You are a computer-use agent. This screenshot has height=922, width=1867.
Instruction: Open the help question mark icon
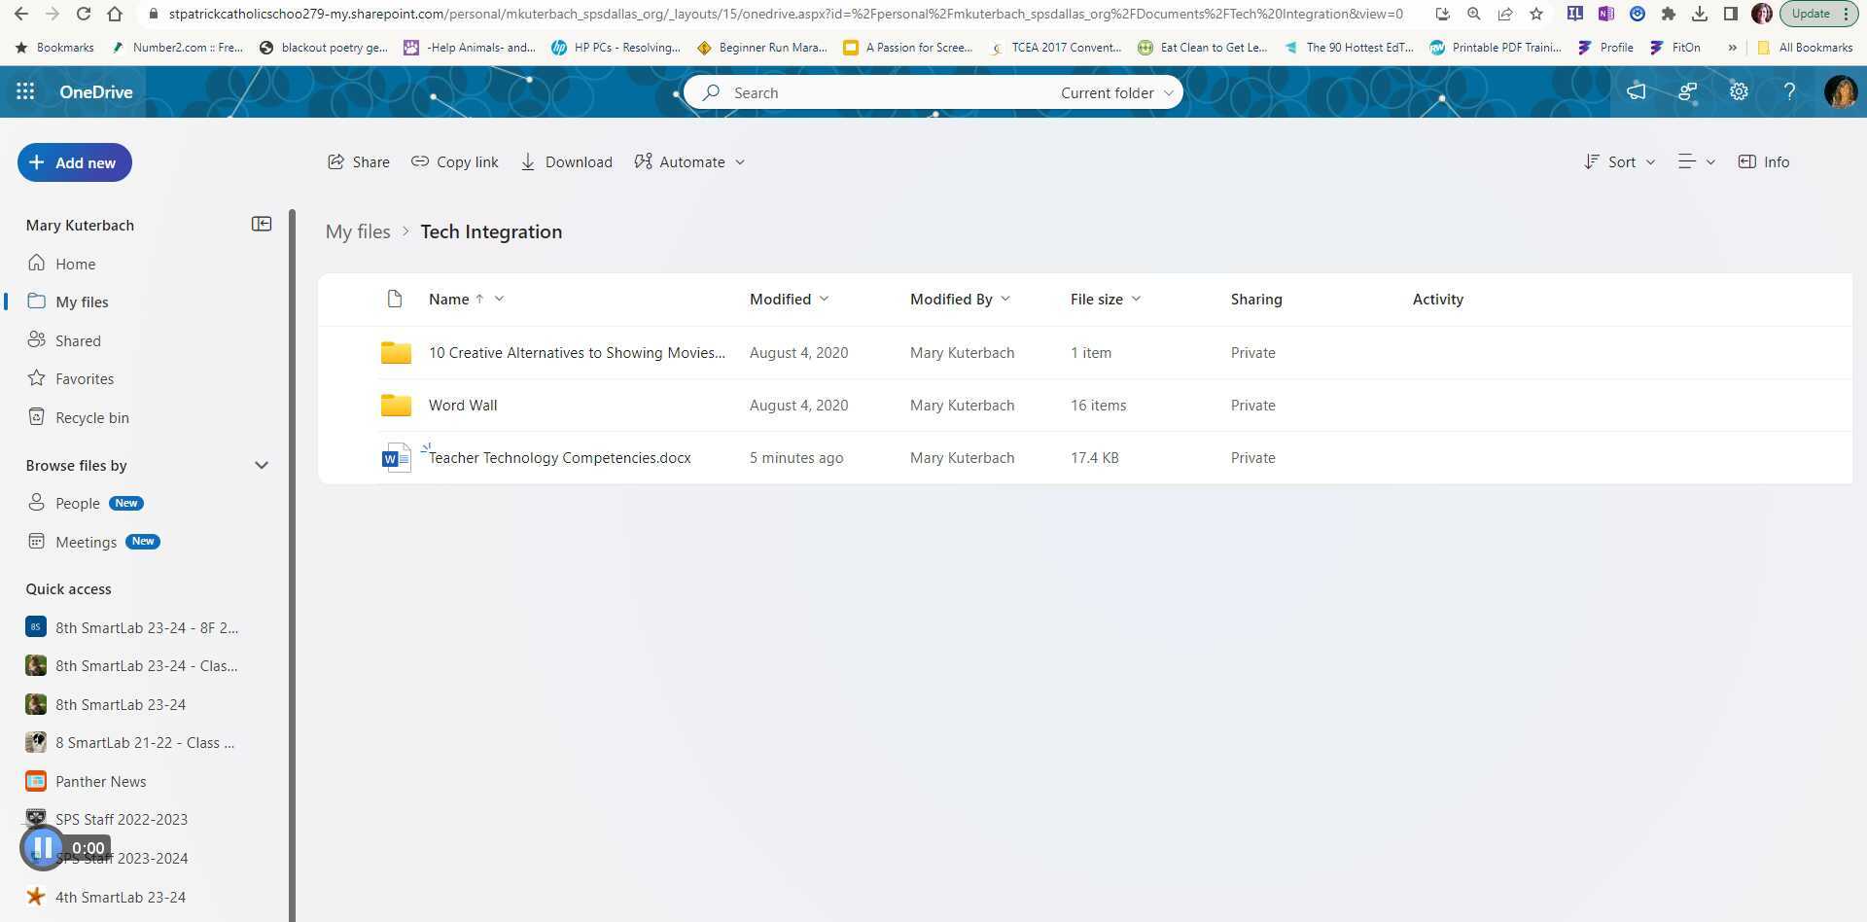[1789, 91]
